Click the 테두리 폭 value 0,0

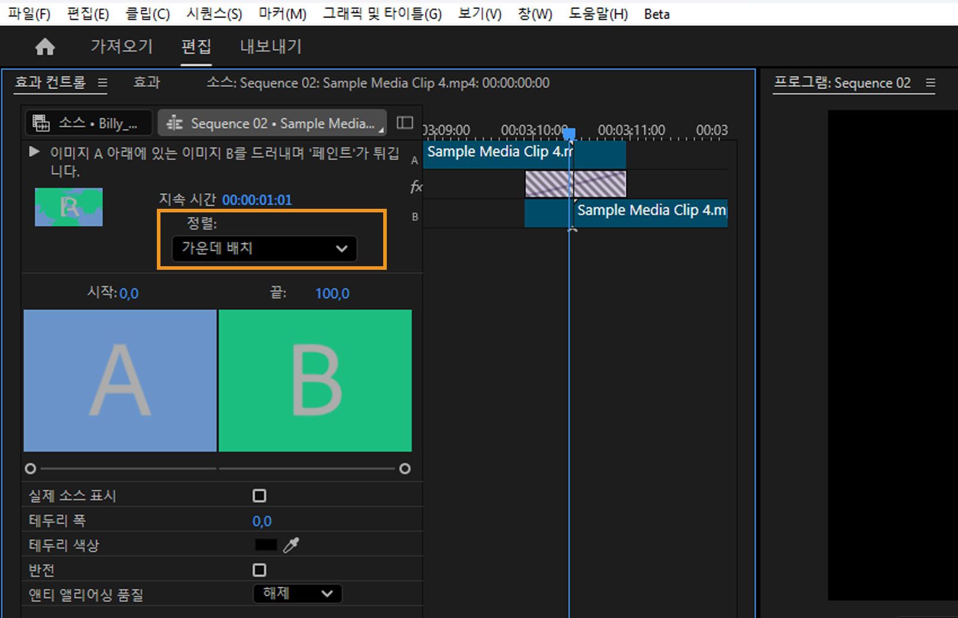coord(262,521)
